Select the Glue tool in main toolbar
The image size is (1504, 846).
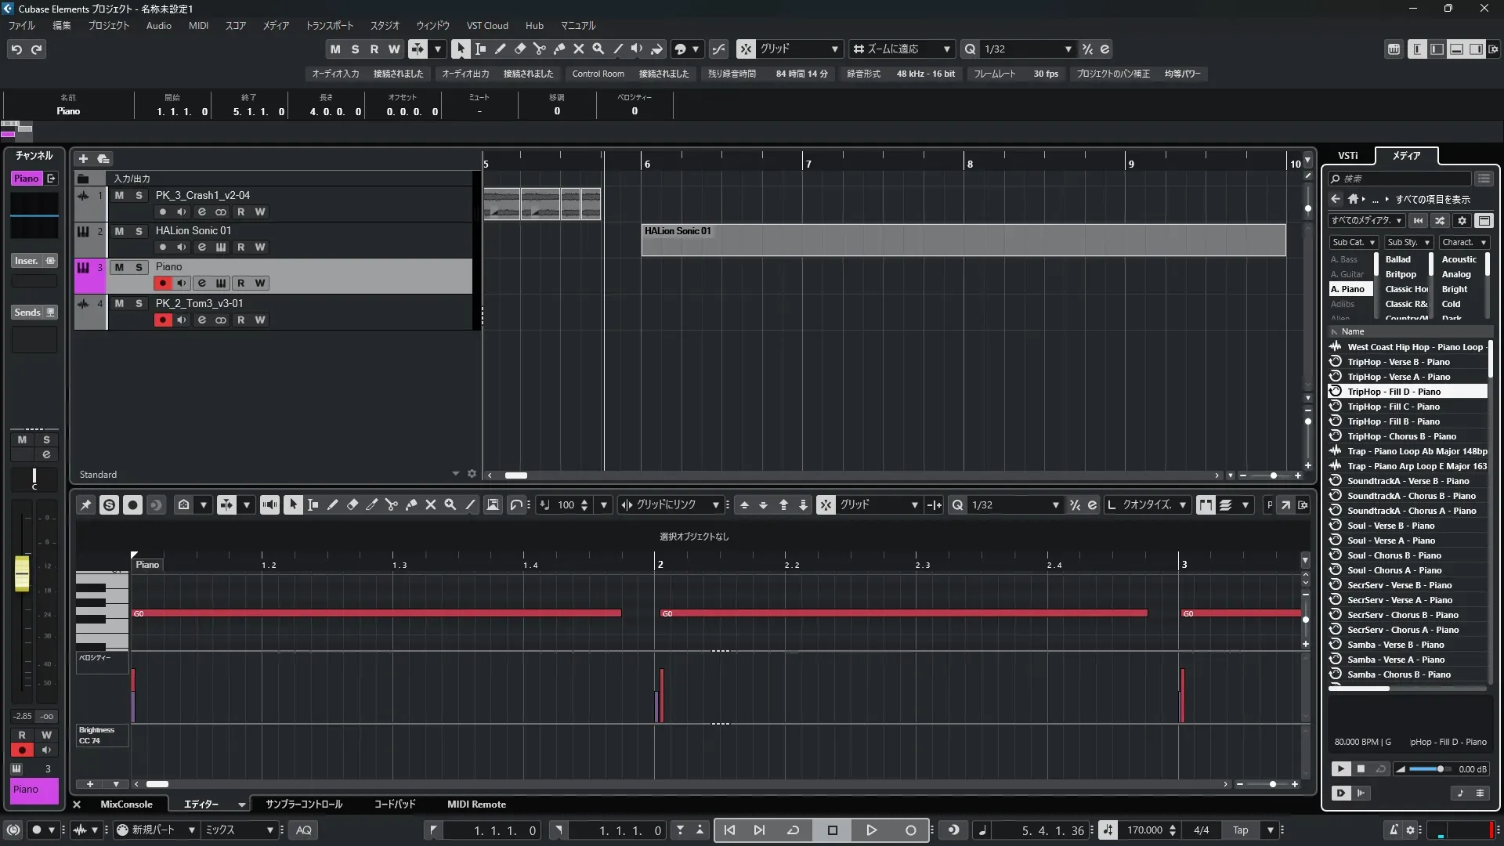click(x=559, y=49)
